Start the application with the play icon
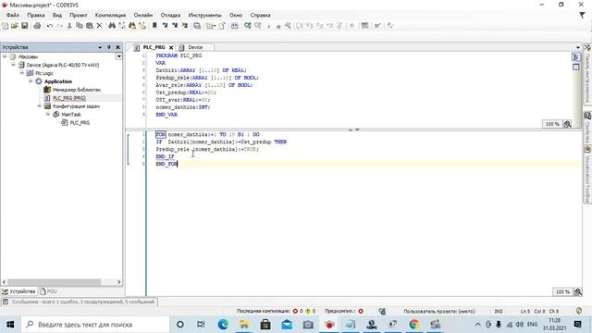The width and height of the screenshot is (592, 333). click(269, 26)
